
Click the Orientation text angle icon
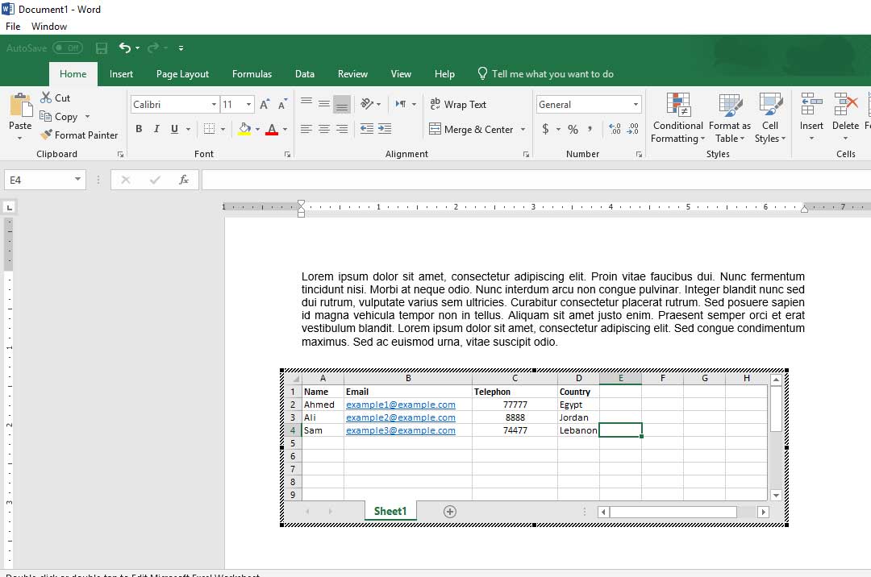click(367, 104)
